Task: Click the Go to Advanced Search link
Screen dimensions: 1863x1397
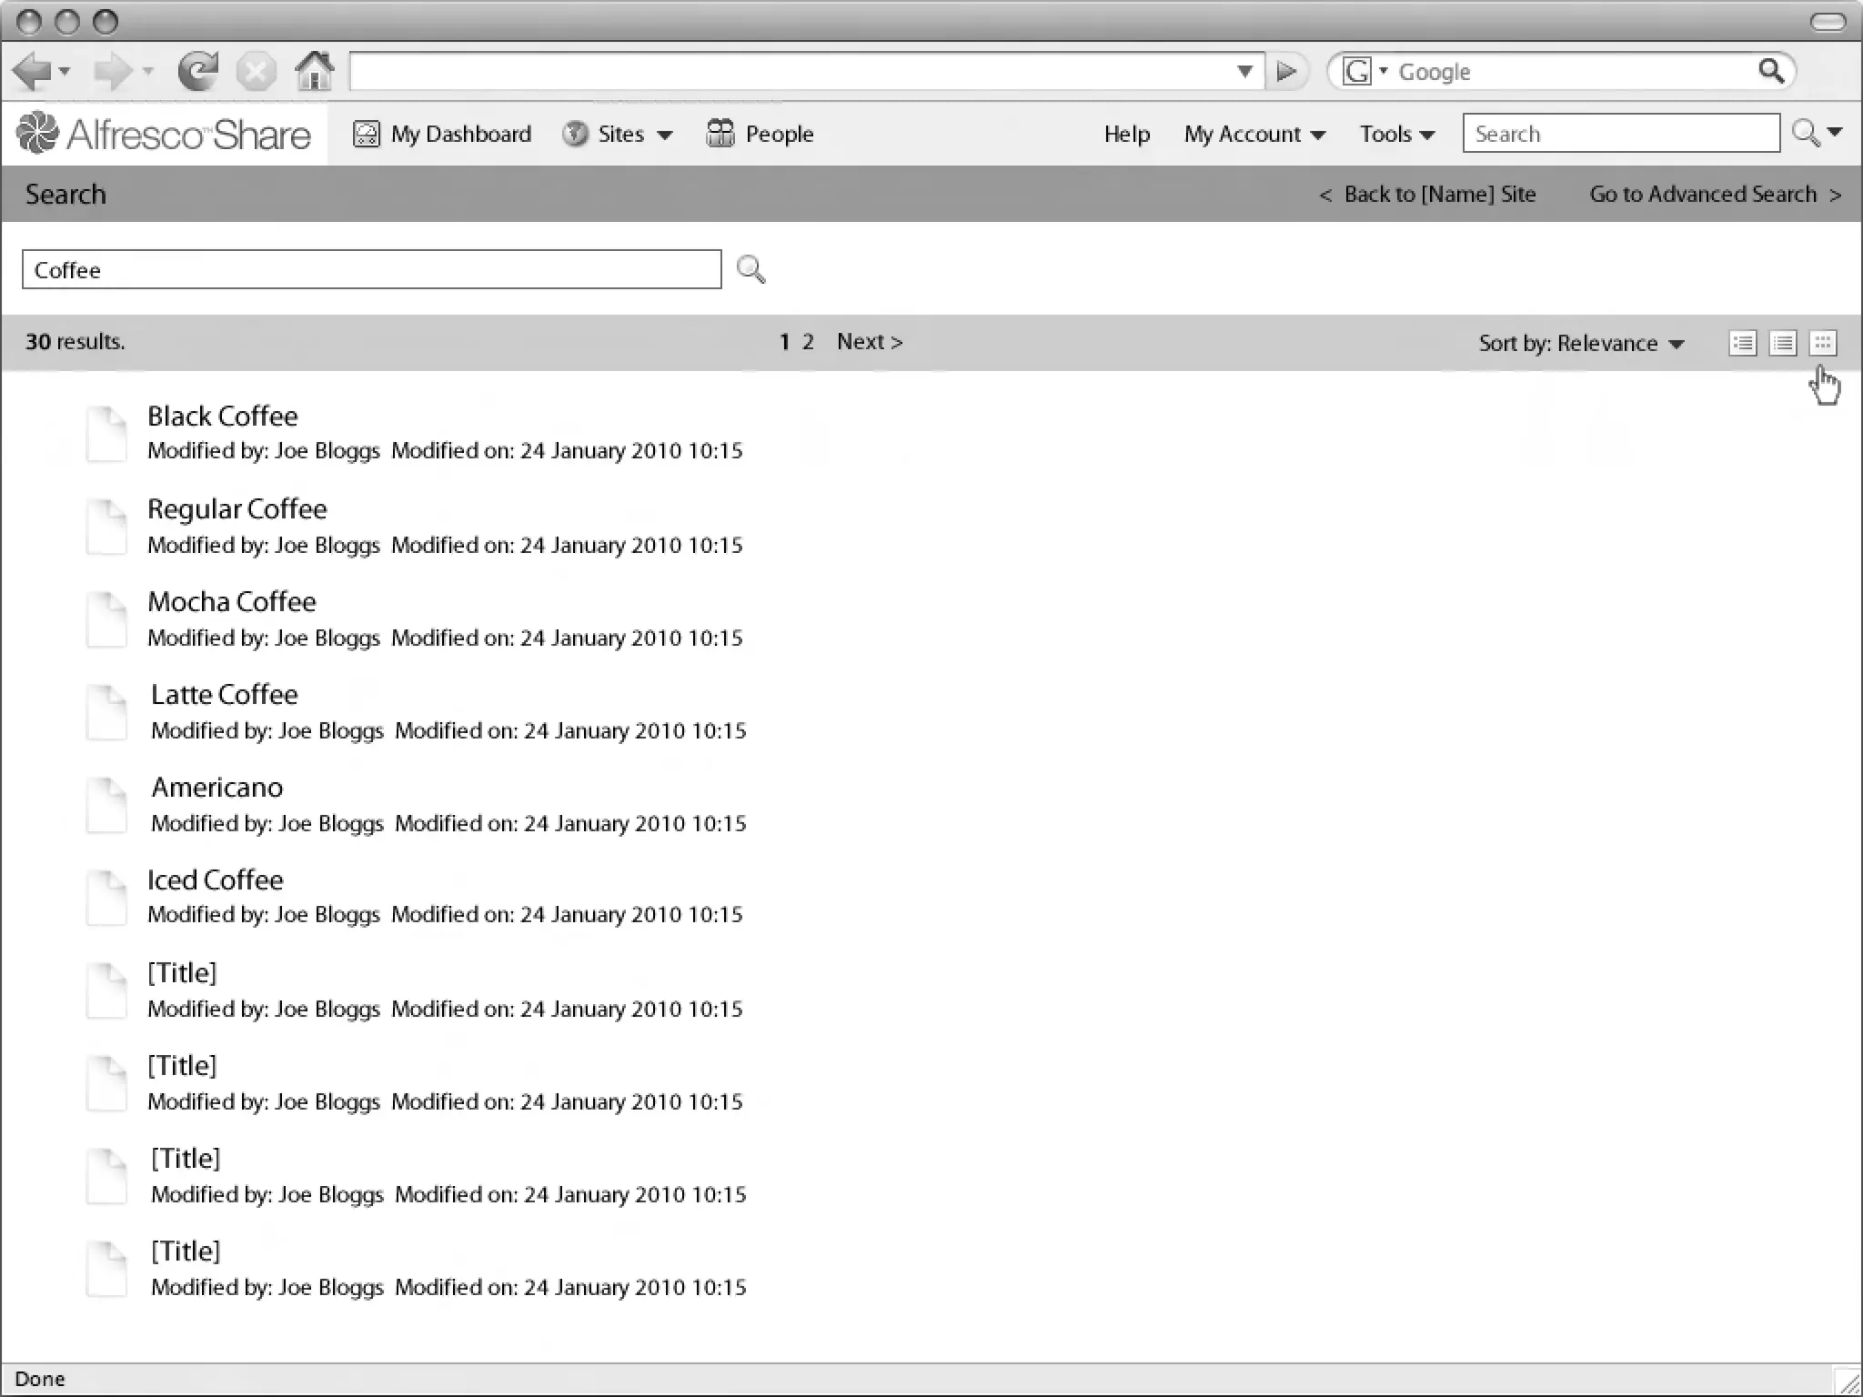Action: tap(1714, 194)
